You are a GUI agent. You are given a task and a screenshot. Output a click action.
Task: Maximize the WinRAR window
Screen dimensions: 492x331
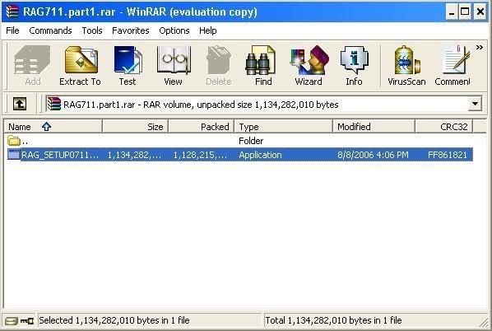tap(465, 12)
